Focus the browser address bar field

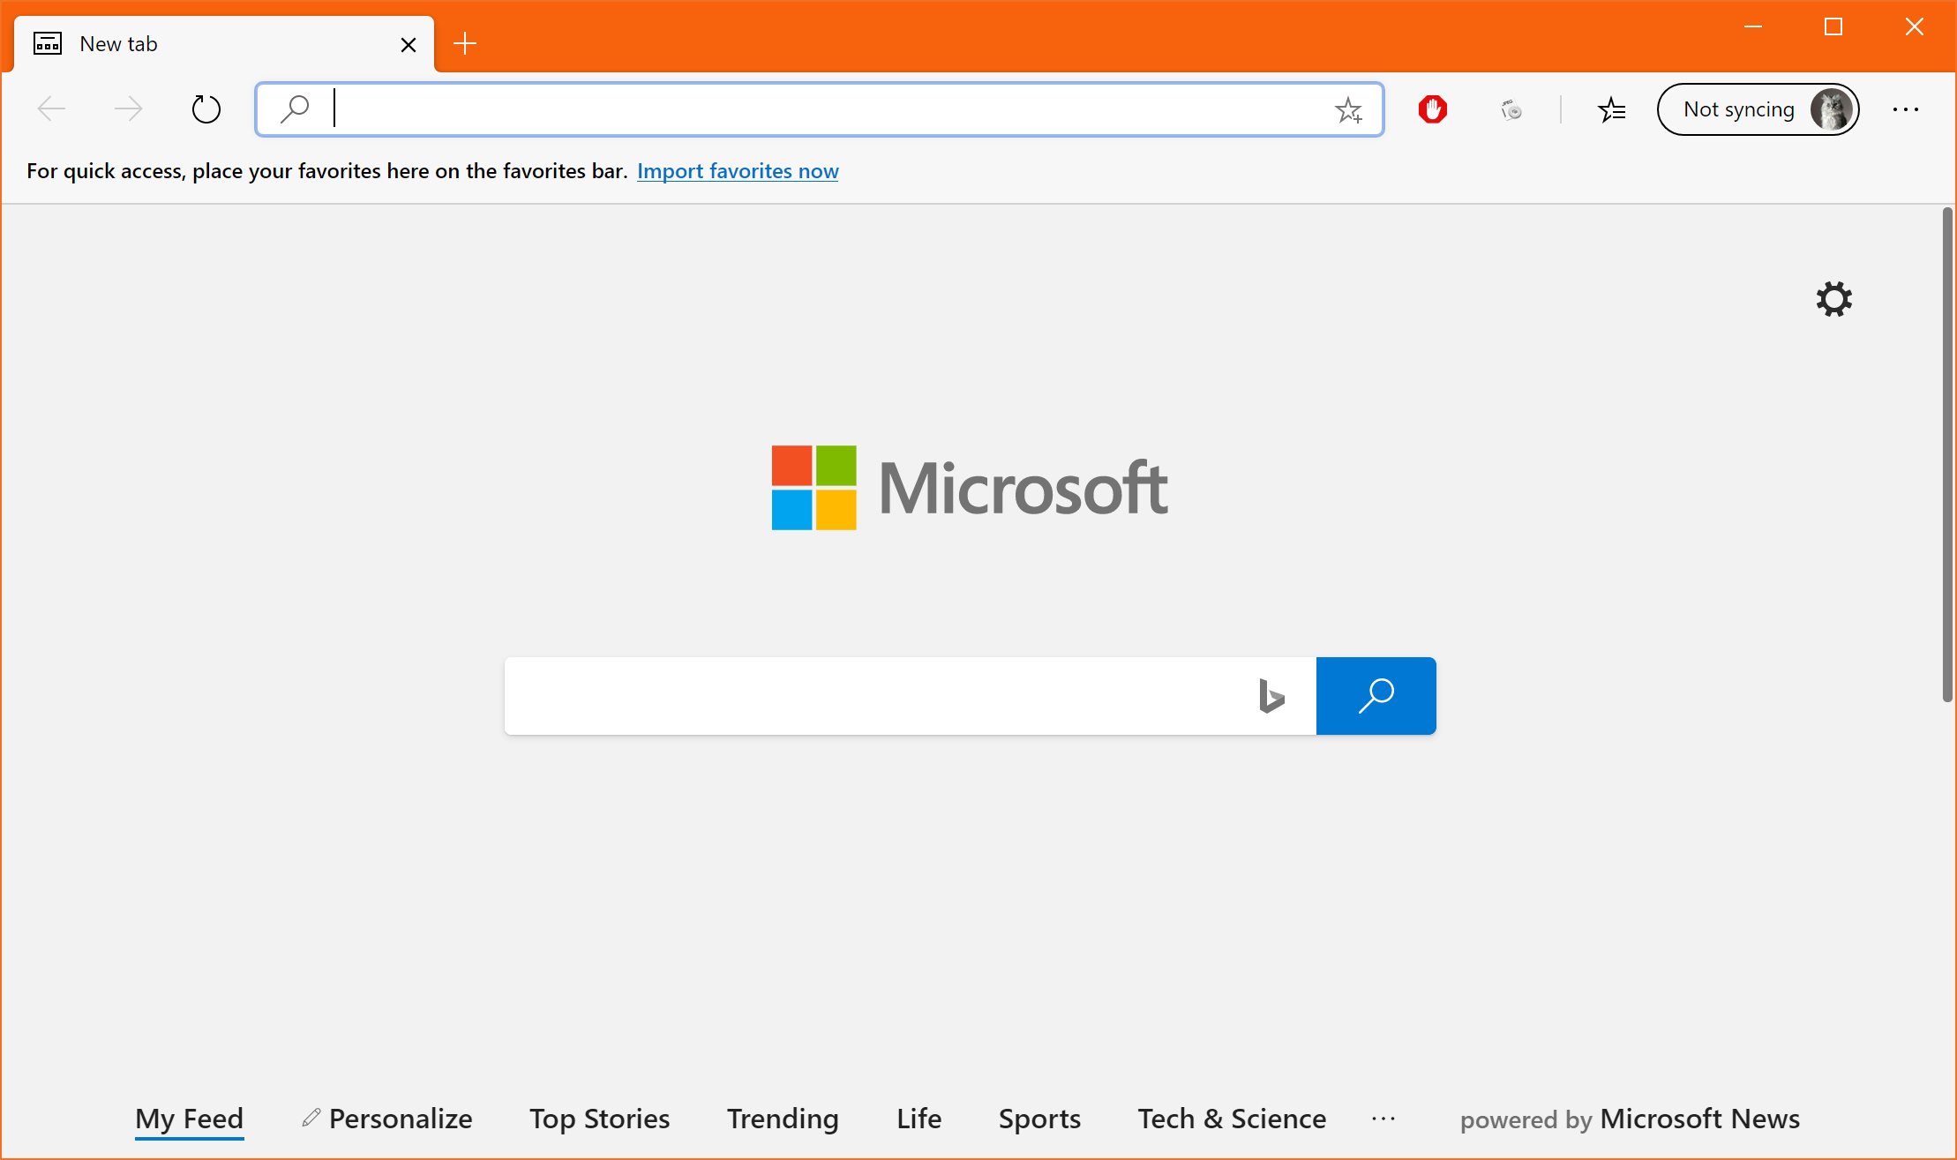point(820,109)
